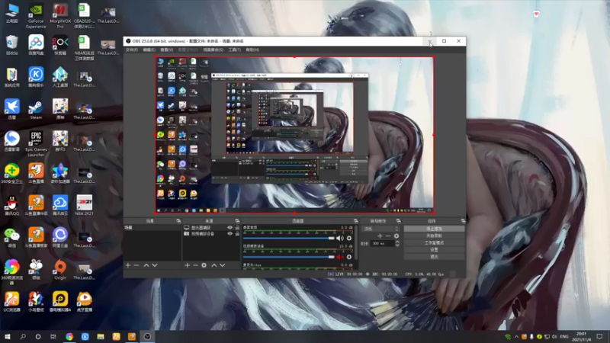Pop out the Controls dock panel
610x343 pixels.
click(463, 221)
